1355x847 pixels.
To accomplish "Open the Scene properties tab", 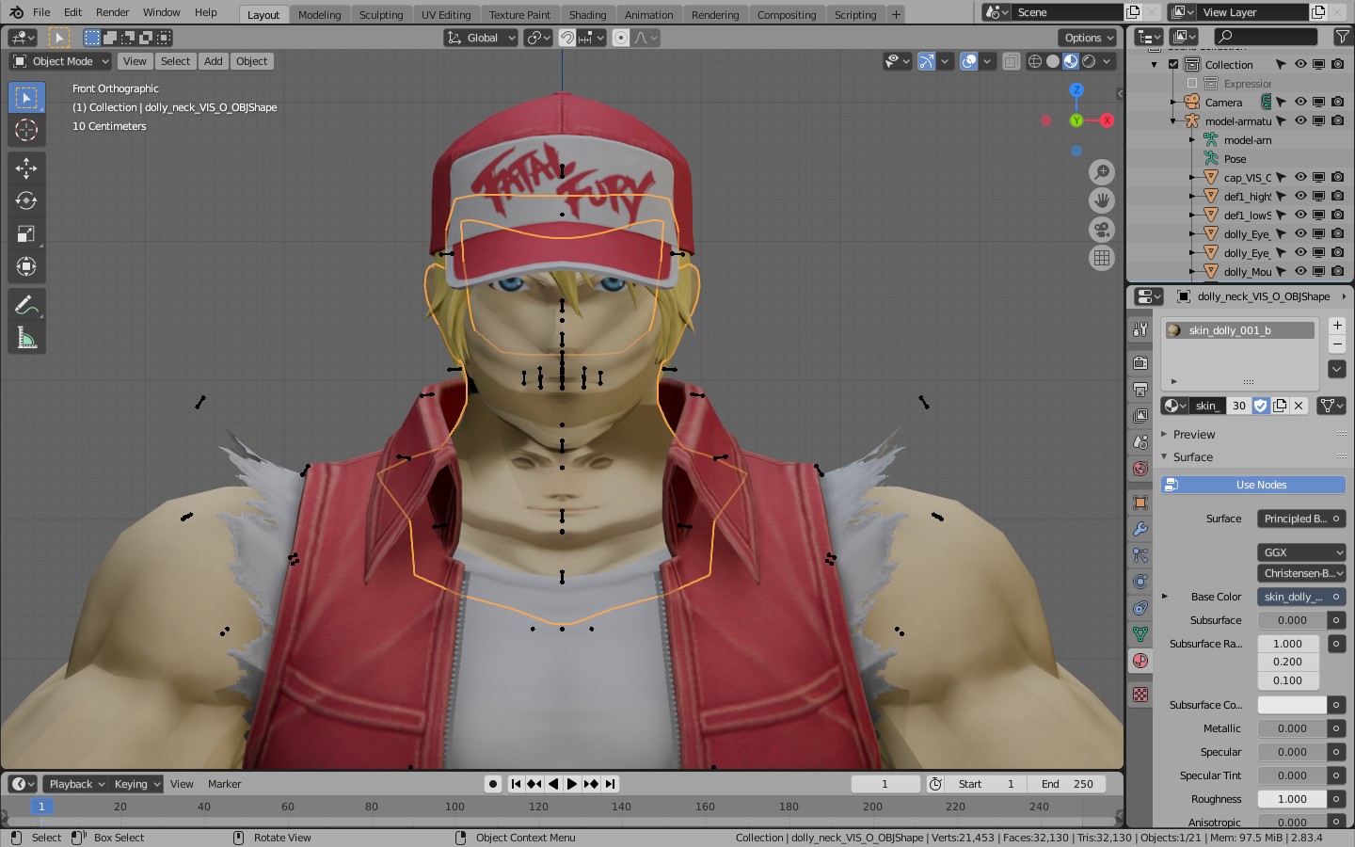I will 1140,441.
